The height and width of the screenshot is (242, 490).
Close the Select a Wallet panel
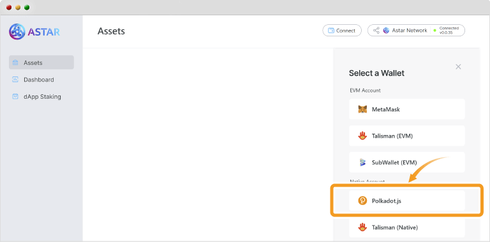458,66
